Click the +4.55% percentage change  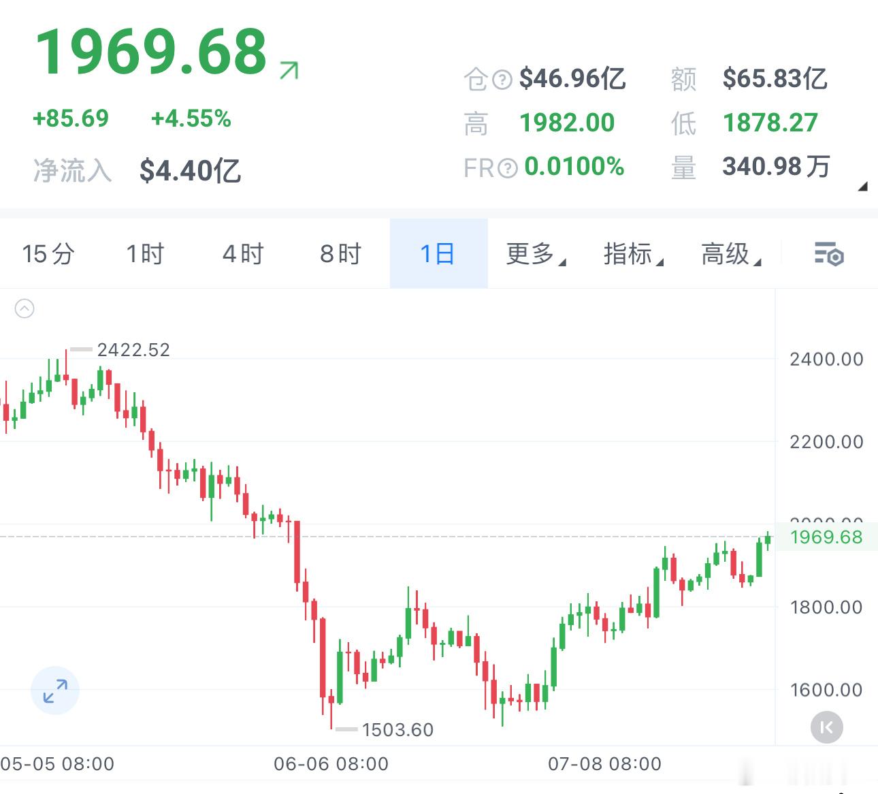191,118
